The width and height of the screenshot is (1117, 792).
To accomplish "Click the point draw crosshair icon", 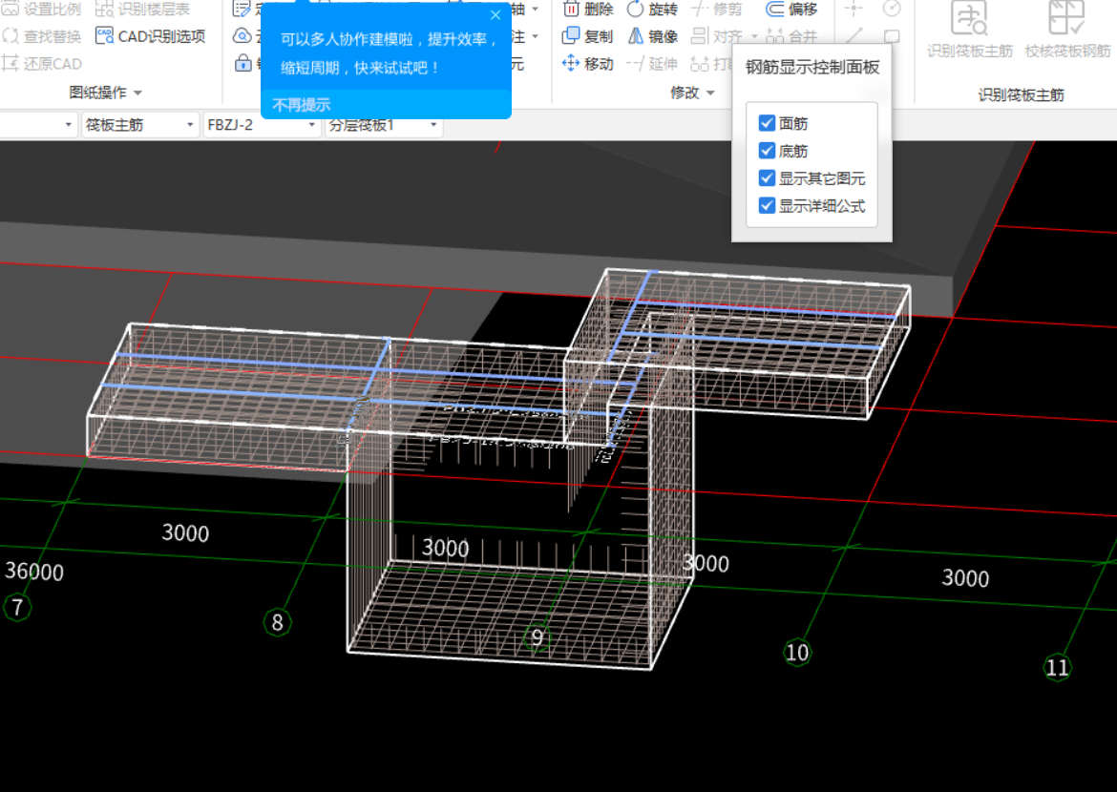I will (x=854, y=9).
